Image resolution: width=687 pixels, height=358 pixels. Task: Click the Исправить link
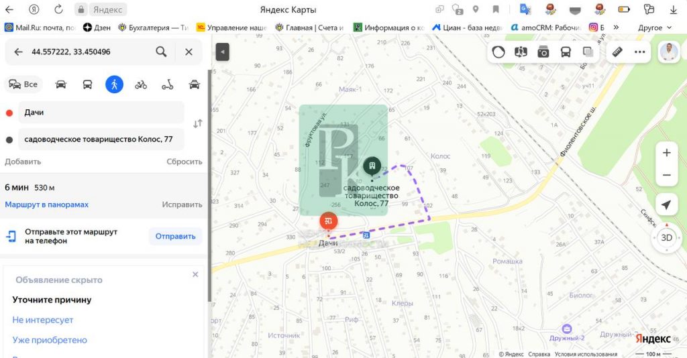182,204
